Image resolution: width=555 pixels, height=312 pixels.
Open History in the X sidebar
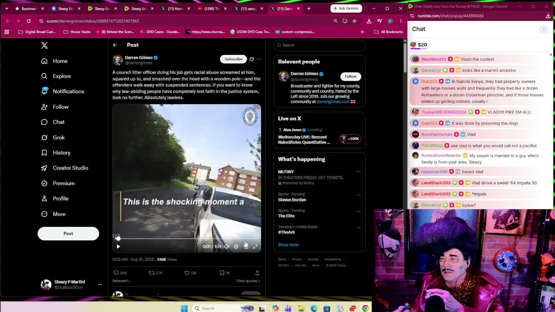pyautogui.click(x=55, y=153)
